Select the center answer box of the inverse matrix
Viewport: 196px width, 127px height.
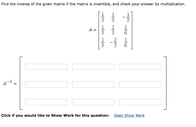93,84
